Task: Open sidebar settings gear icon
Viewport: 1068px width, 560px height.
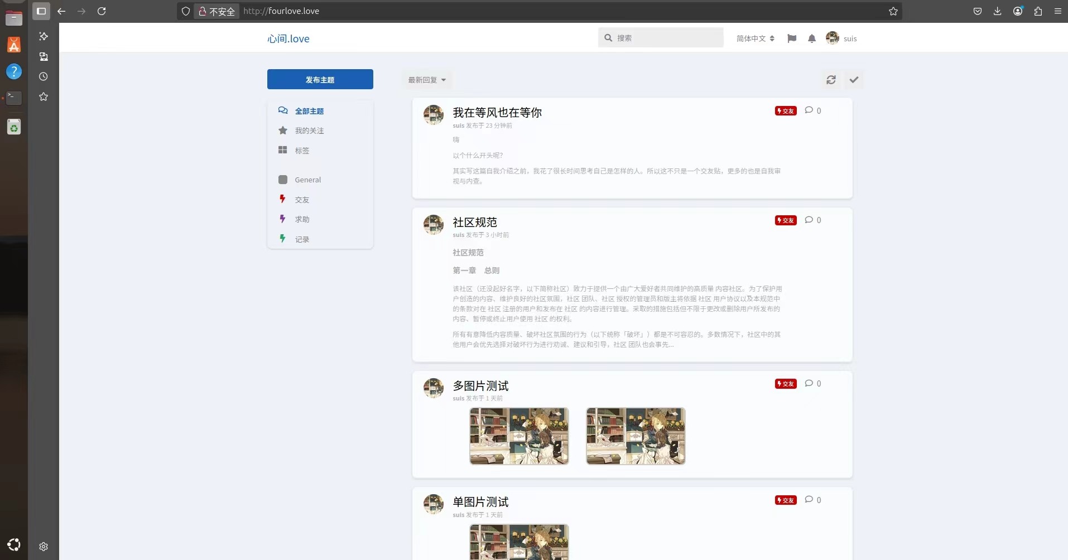Action: (44, 547)
